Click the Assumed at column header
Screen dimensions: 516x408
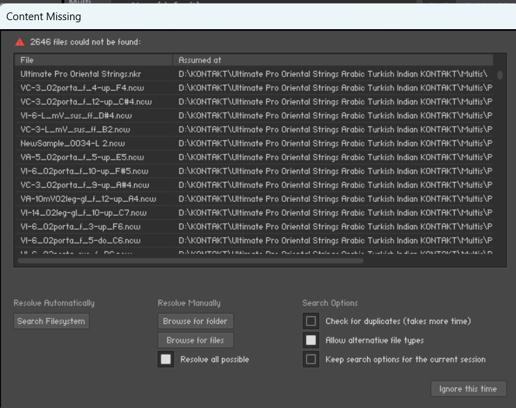click(333, 60)
